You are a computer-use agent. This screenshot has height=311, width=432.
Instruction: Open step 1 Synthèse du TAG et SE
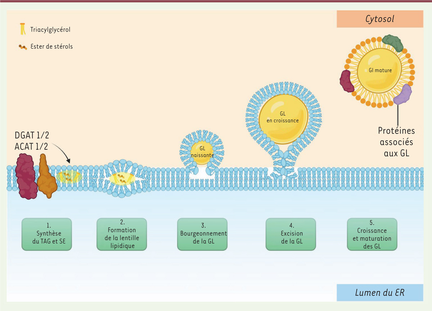click(x=47, y=234)
